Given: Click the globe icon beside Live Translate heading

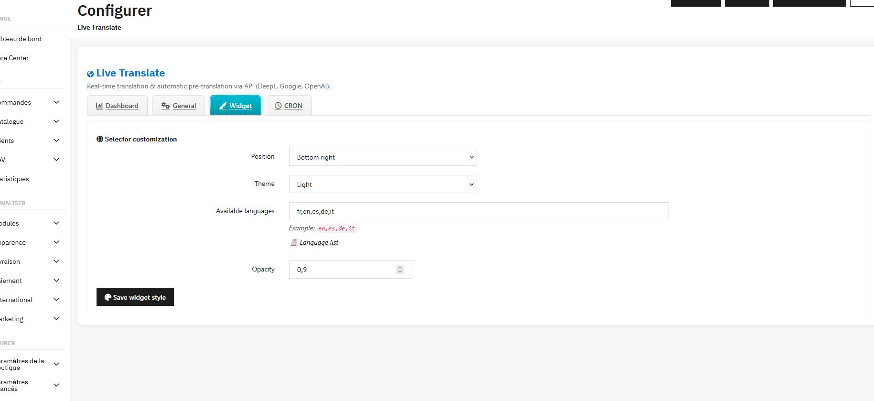Looking at the screenshot, I should click(x=90, y=74).
